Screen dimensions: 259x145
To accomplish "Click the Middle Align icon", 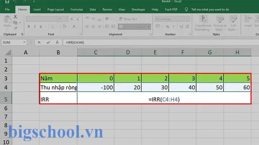I will click(x=93, y=19).
